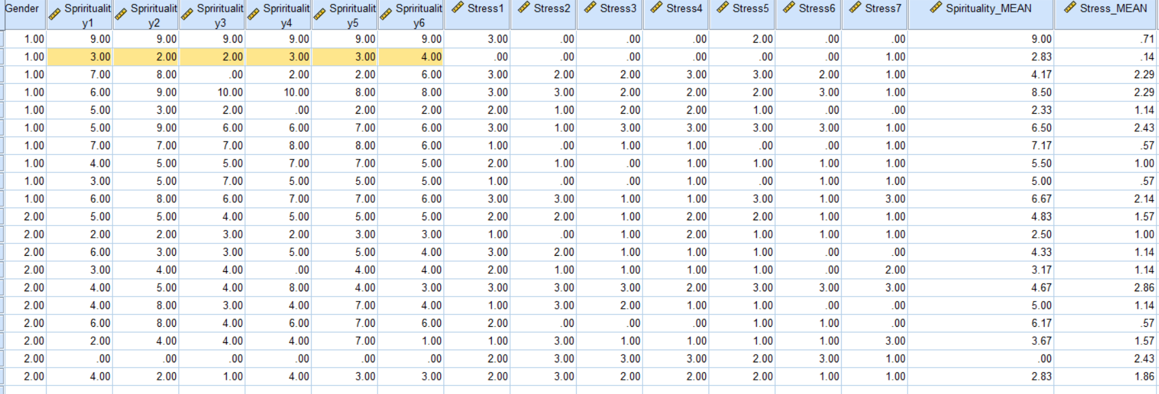Image resolution: width=1159 pixels, height=394 pixels.
Task: Click the 10.00 value in Spriritualit y4 column
Action: pyautogui.click(x=296, y=92)
